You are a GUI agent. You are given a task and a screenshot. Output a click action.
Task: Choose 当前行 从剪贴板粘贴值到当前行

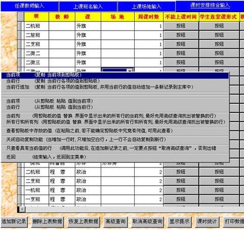click(115, 107)
